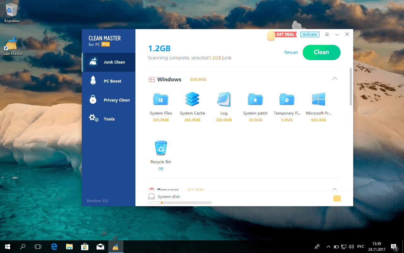Click the System disk usage bar
The height and width of the screenshot is (253, 404).
click(180, 203)
